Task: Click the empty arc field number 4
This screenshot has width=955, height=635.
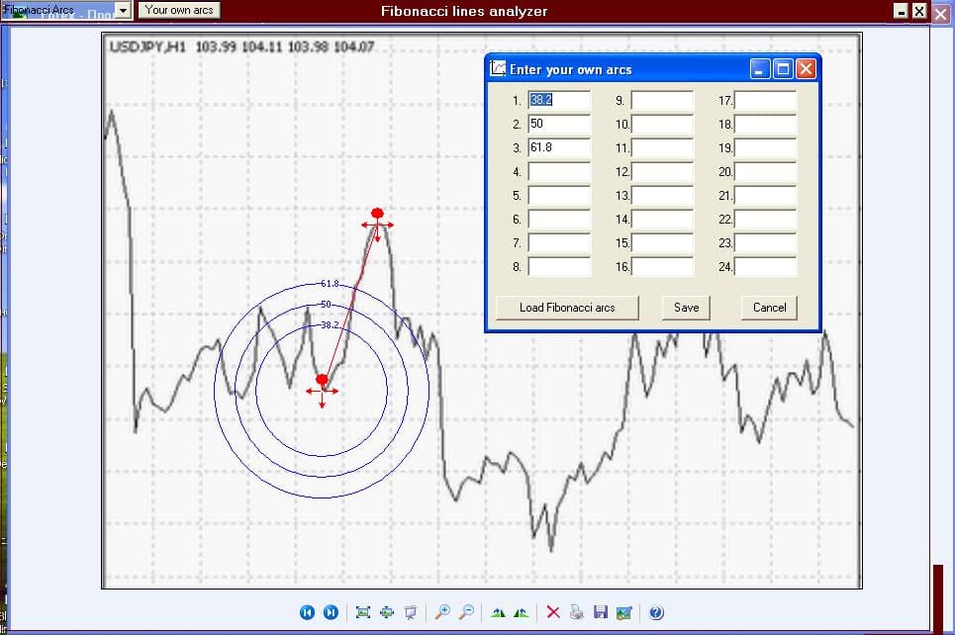Action: tap(559, 172)
